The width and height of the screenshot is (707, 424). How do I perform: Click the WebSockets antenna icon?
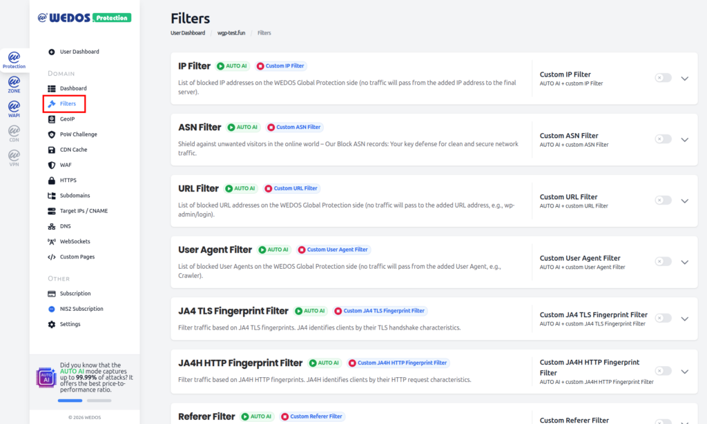tap(51, 242)
